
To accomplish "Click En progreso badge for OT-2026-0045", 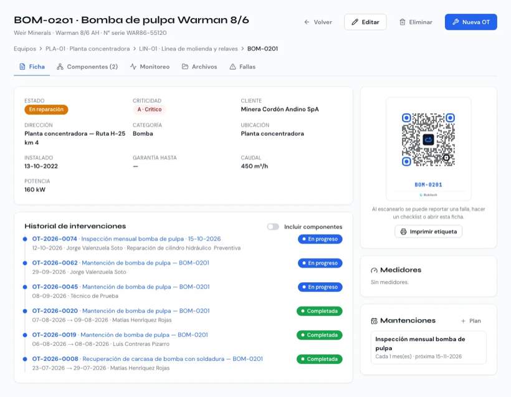I will 320,287.
